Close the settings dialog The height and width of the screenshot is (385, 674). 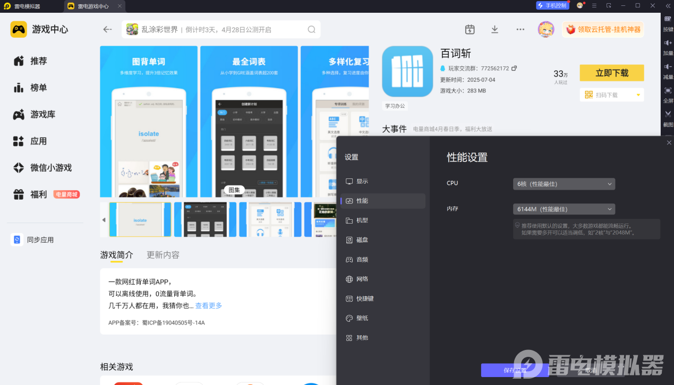[669, 142]
